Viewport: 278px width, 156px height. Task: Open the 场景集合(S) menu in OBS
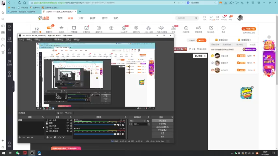click(x=59, y=40)
